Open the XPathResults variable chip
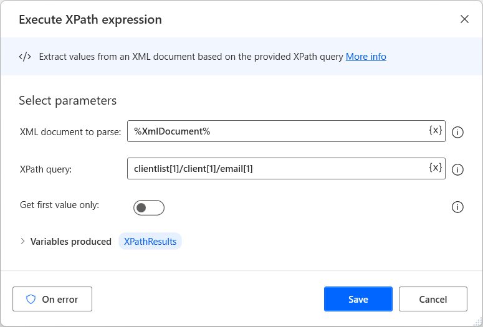This screenshot has width=483, height=327. (x=150, y=242)
